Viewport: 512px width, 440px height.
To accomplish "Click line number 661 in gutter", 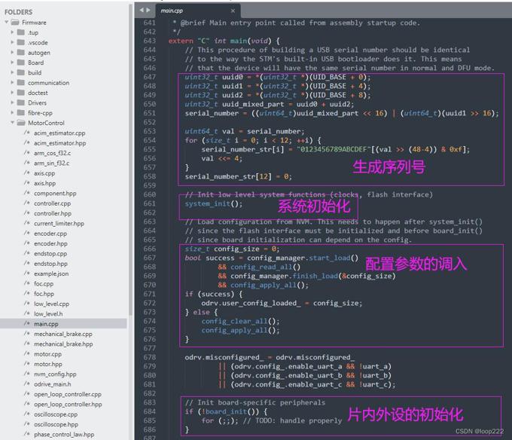I will click(150, 203).
